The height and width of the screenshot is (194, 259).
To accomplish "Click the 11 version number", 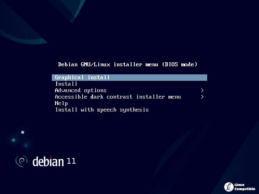I will [71, 161].
